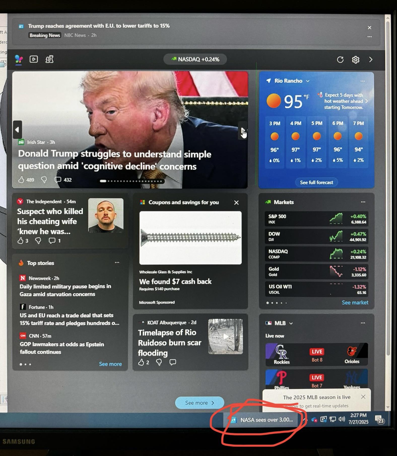Refresh the widgets feed
This screenshot has height=456, width=397.
tap(340, 60)
